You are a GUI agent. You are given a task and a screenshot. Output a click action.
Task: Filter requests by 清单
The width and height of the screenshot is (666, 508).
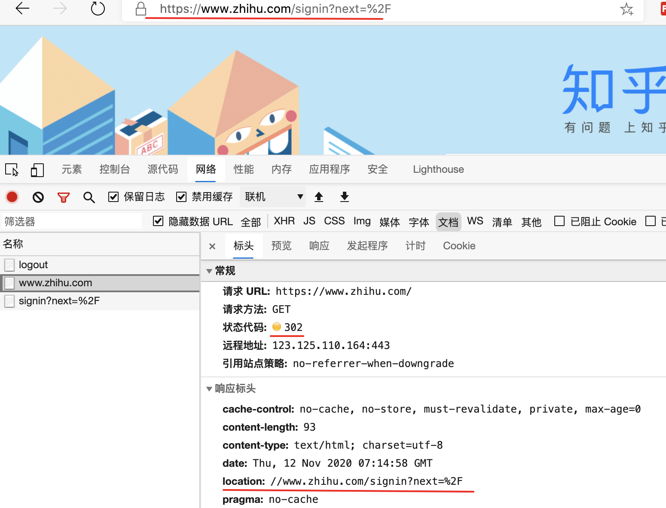(x=502, y=222)
